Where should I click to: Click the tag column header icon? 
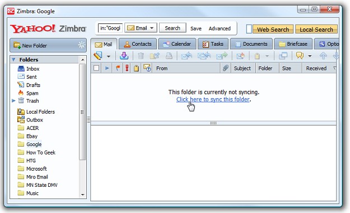click(136, 68)
